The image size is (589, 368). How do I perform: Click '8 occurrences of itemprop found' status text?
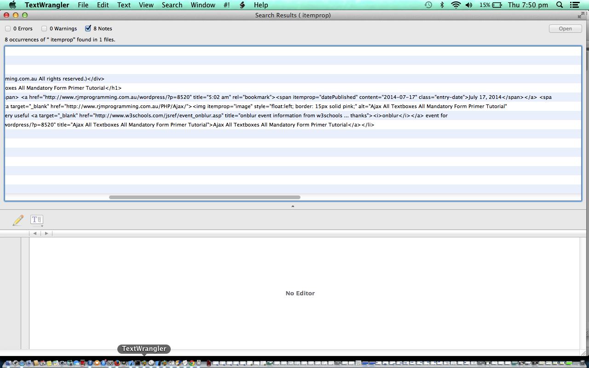pyautogui.click(x=60, y=40)
